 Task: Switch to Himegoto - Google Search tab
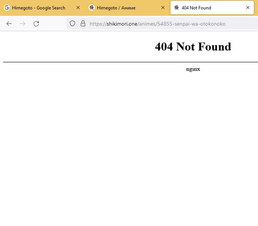(x=42, y=8)
